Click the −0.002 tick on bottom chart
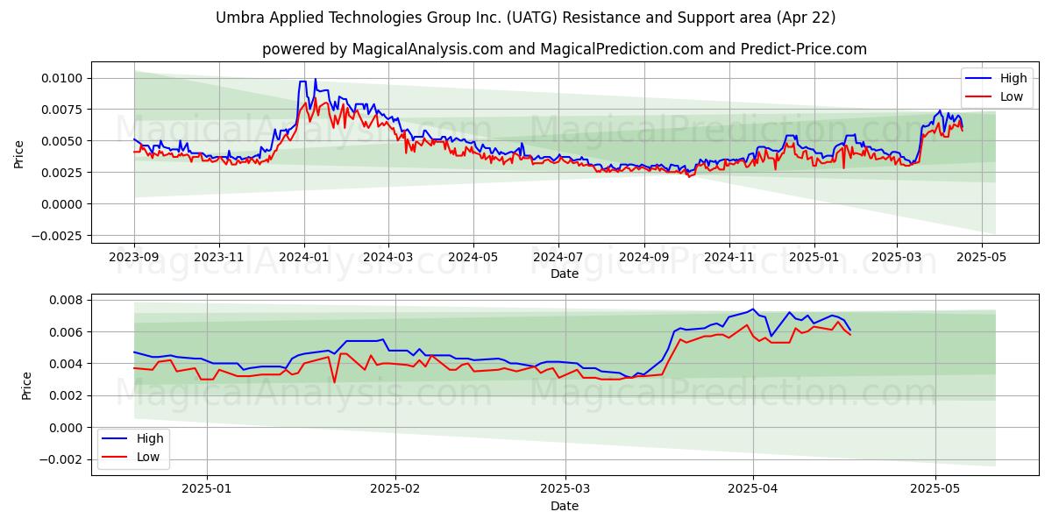Image resolution: width=1052 pixels, height=526 pixels. [x=62, y=459]
